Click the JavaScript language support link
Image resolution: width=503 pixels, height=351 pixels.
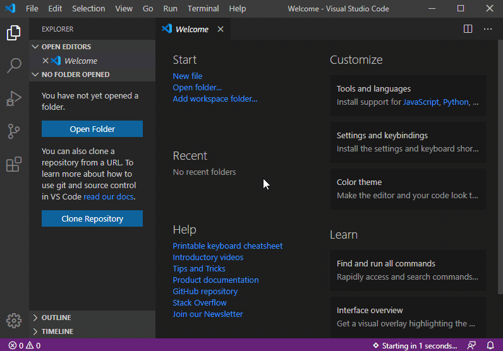click(x=421, y=102)
